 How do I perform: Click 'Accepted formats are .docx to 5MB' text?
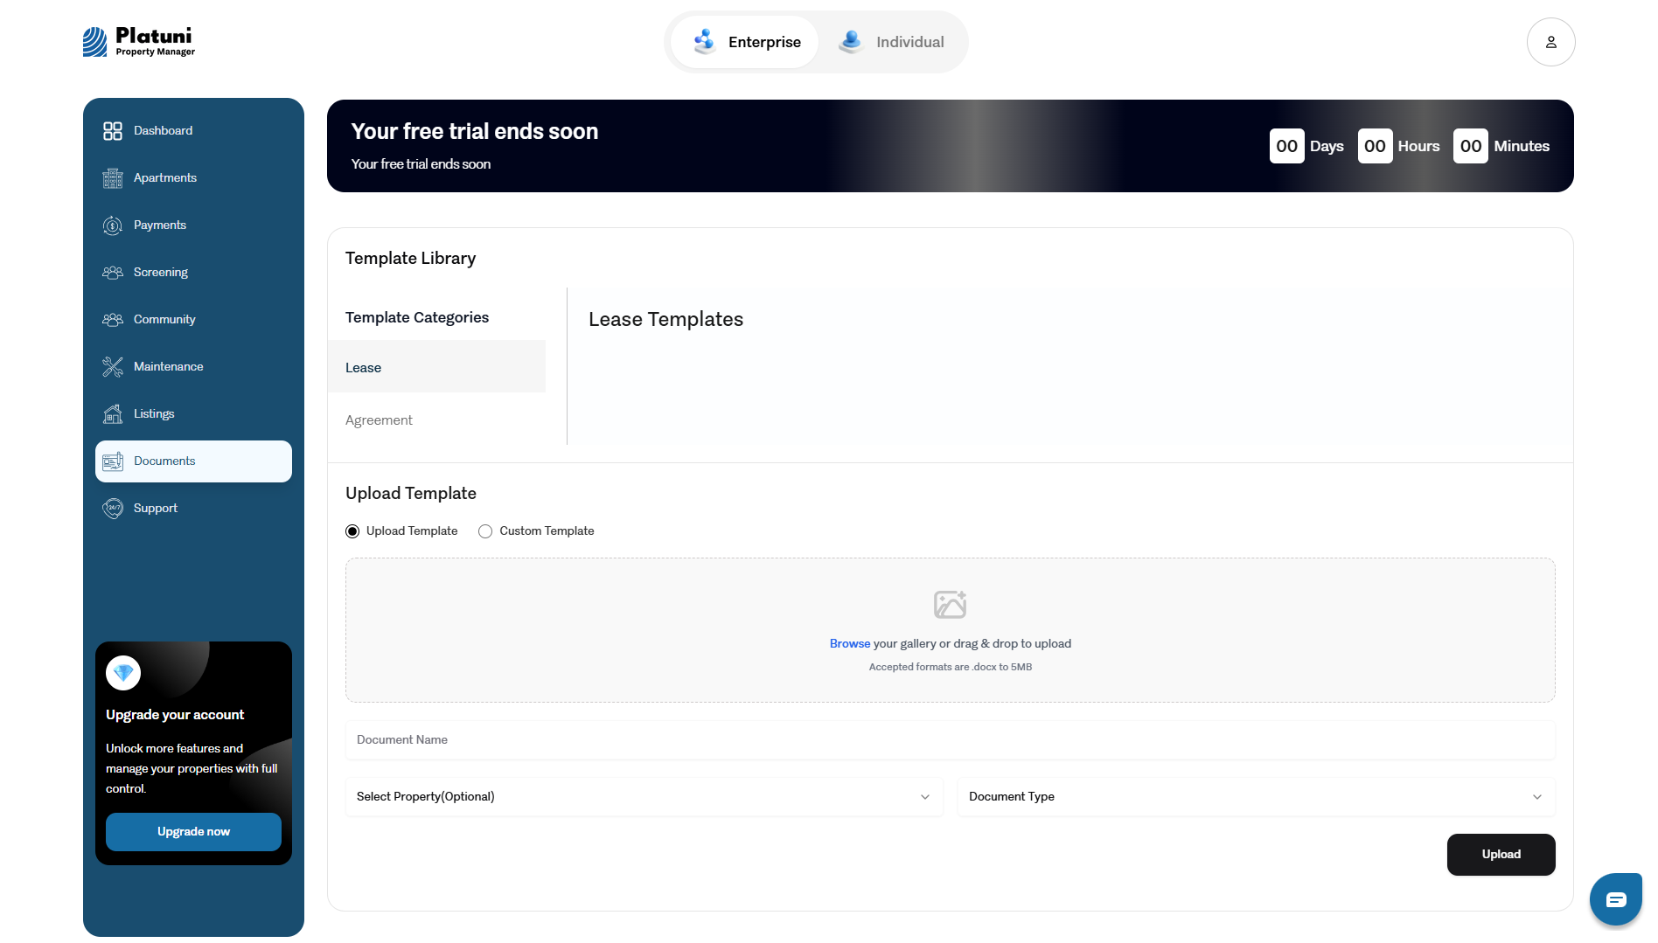(950, 668)
